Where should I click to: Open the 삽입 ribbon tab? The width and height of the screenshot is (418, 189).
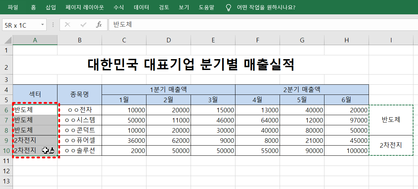[51, 7]
